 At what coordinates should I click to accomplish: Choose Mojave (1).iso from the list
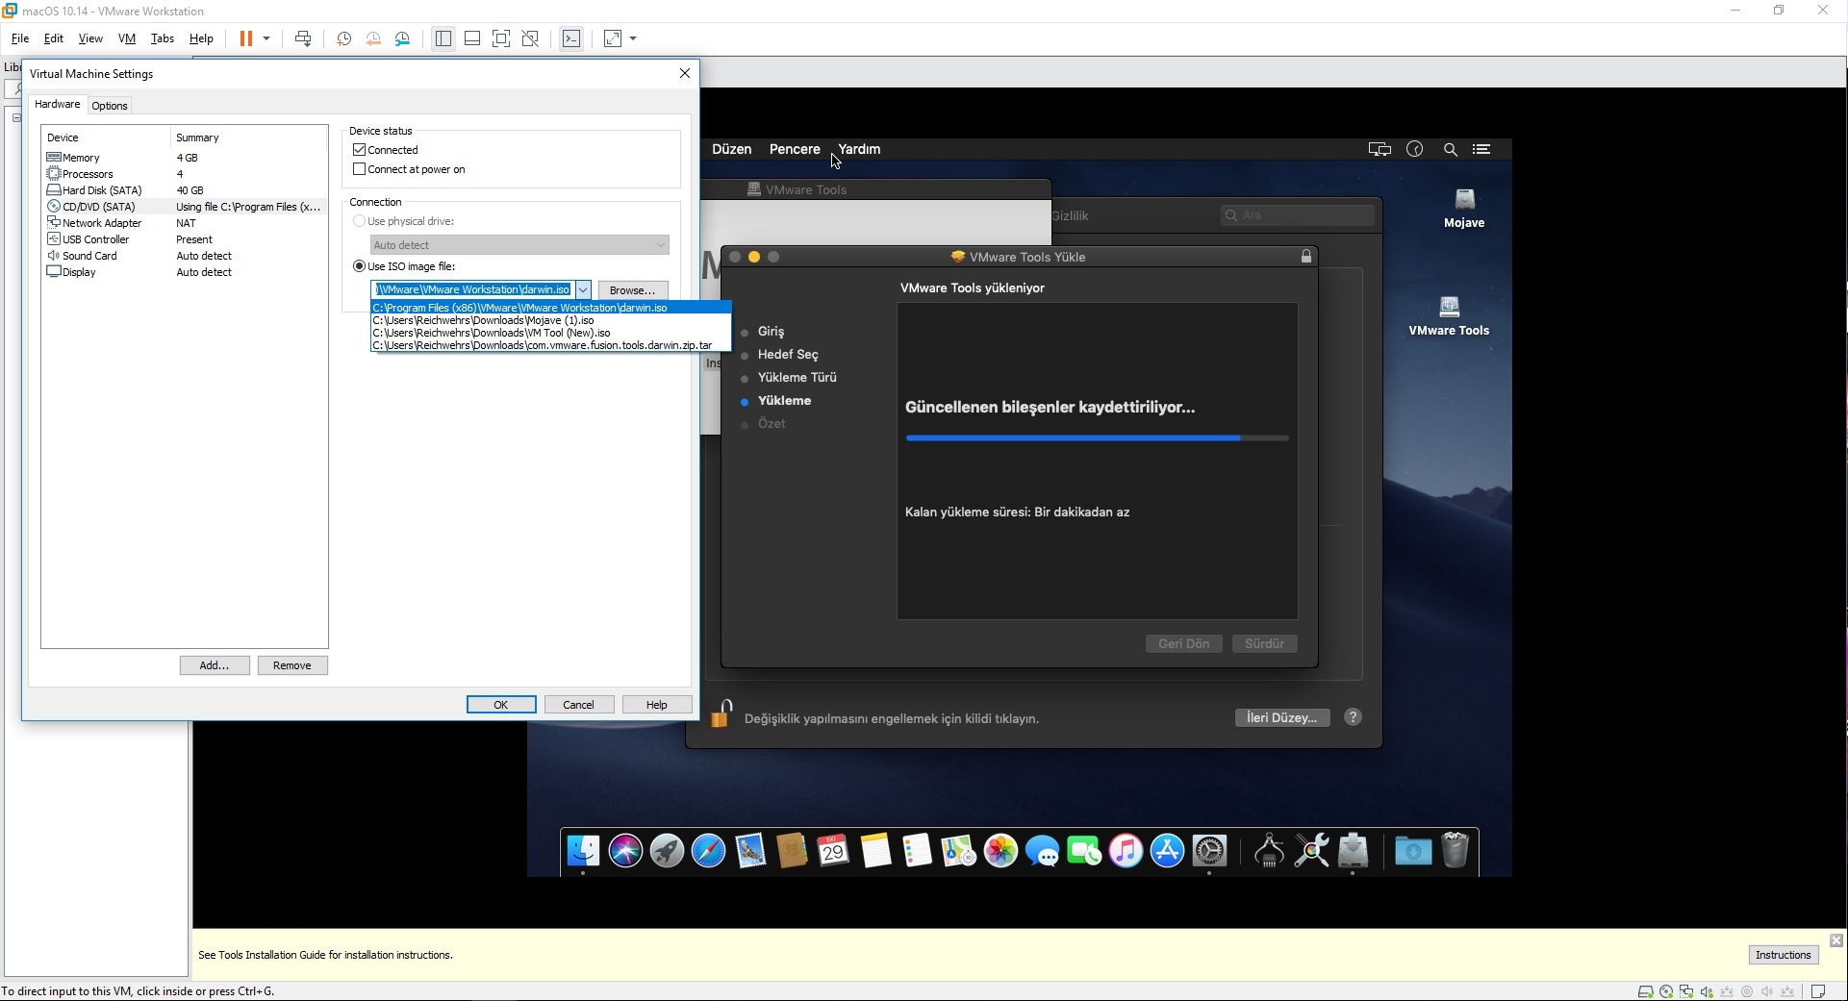[x=483, y=320]
